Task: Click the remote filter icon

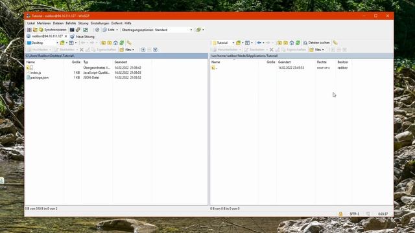Action: pos(247,43)
